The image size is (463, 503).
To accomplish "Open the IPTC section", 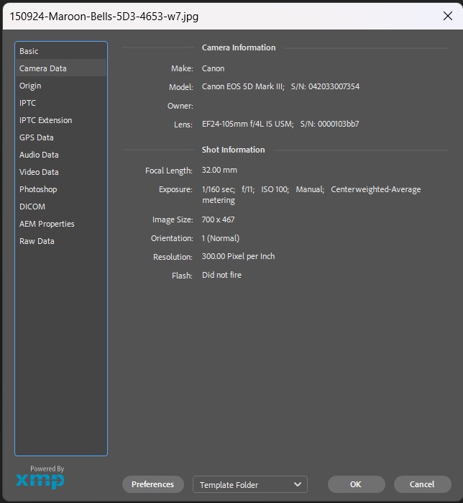I will click(61, 103).
